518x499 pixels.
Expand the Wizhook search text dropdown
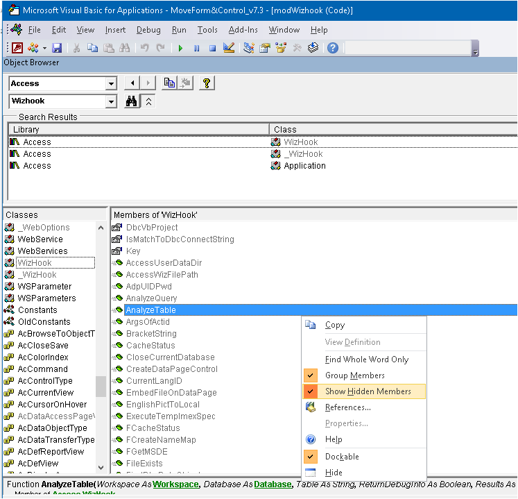coord(111,101)
